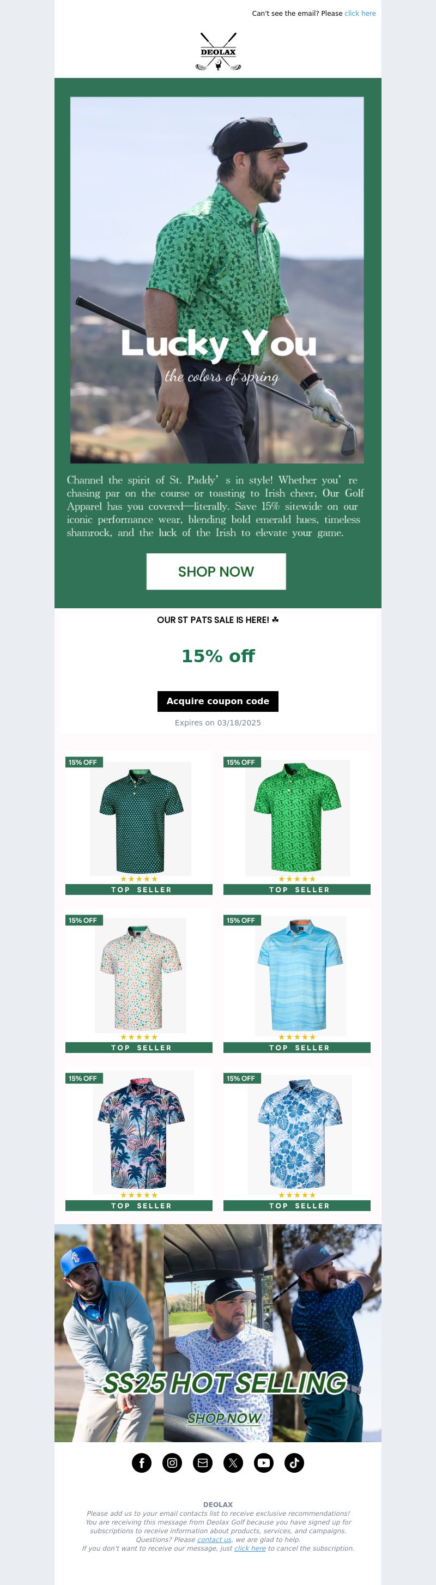This screenshot has height=1585, width=436.
Task: Click Acquire coupon code button
Action: [217, 701]
